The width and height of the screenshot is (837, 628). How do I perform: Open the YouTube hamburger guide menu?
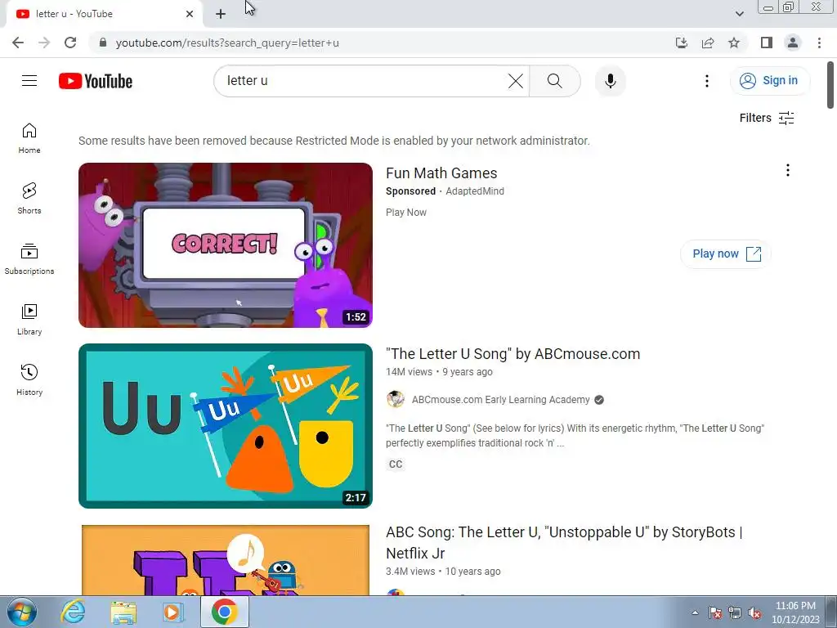[29, 81]
